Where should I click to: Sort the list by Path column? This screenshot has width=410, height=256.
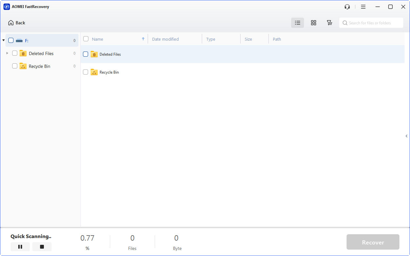tap(277, 39)
